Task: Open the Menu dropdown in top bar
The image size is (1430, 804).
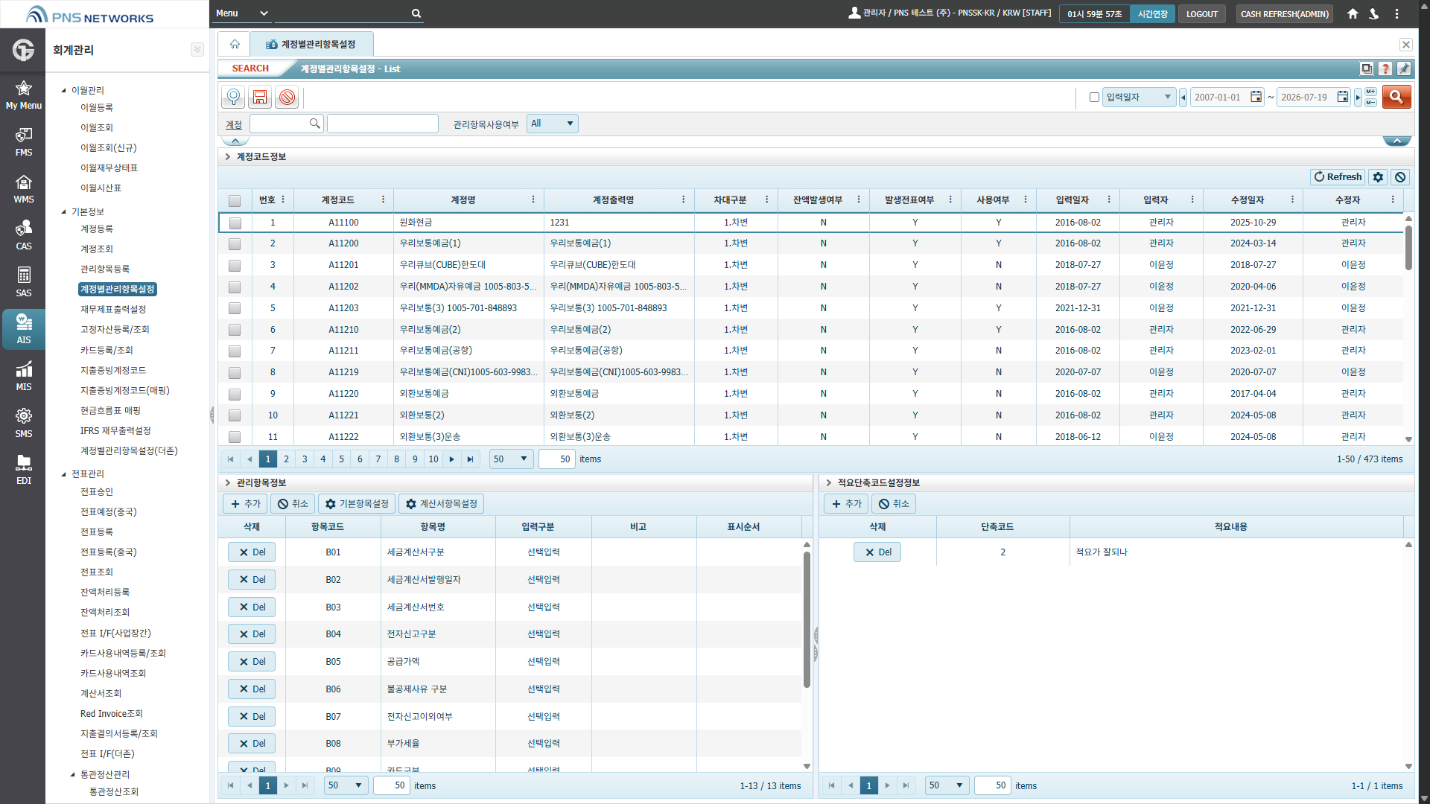Action: tap(241, 13)
